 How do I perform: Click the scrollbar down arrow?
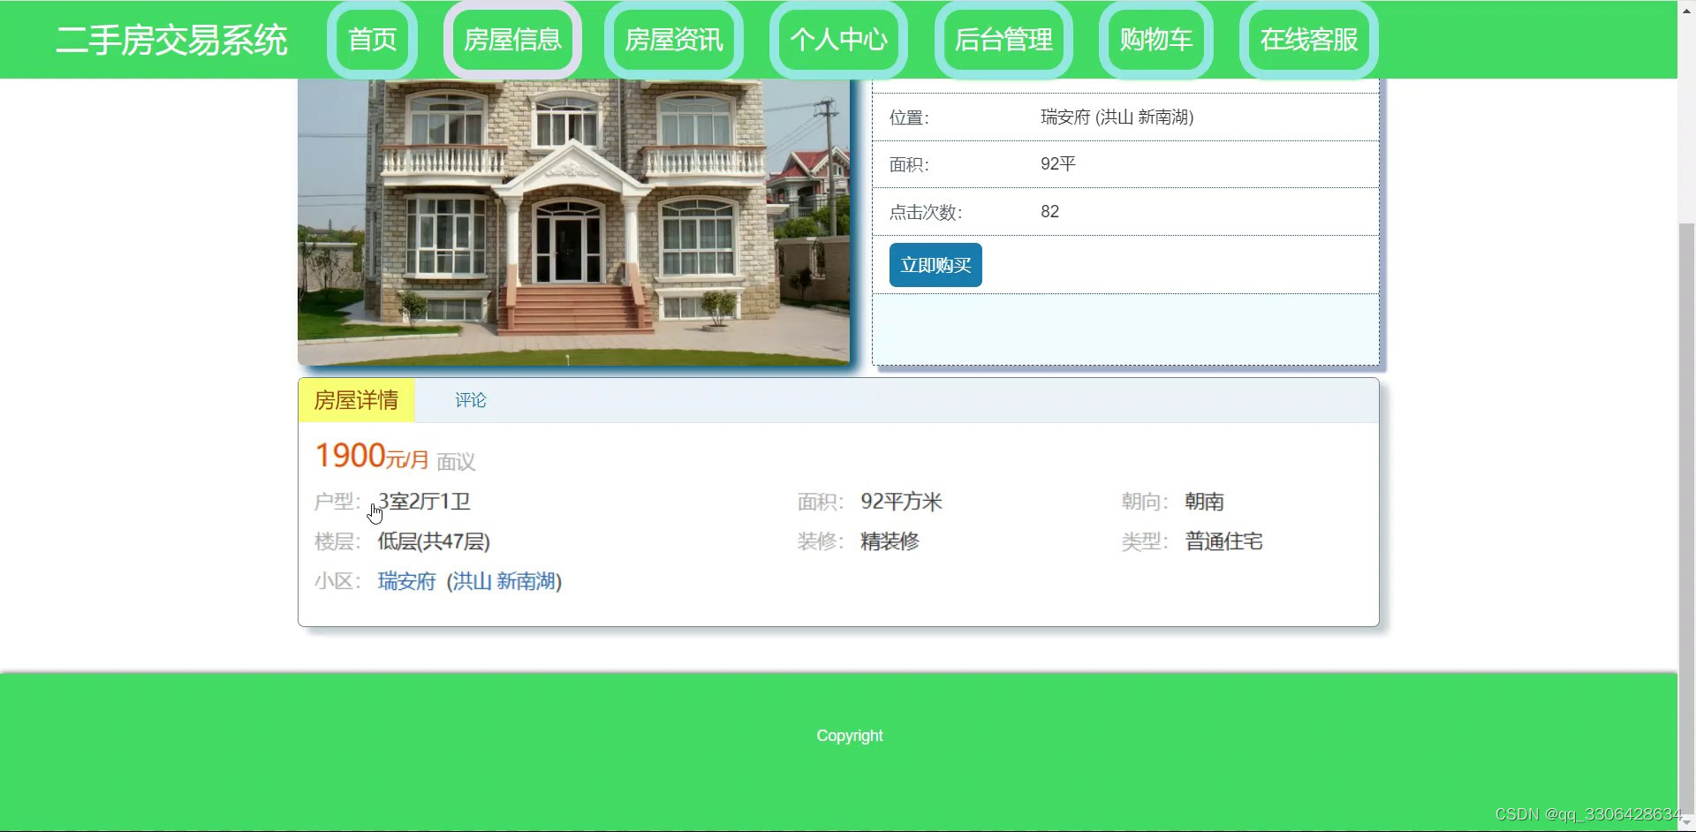1686,821
